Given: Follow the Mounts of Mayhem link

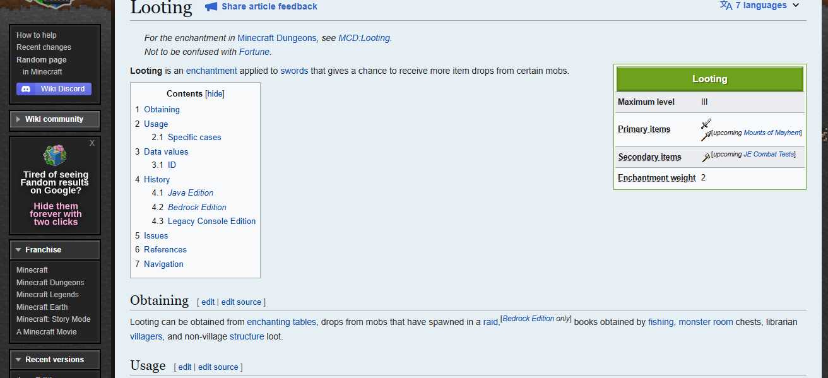Looking at the screenshot, I should click(x=771, y=133).
